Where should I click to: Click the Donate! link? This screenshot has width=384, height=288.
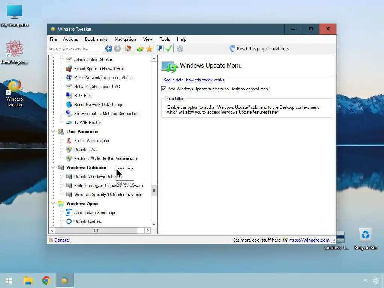(62, 240)
